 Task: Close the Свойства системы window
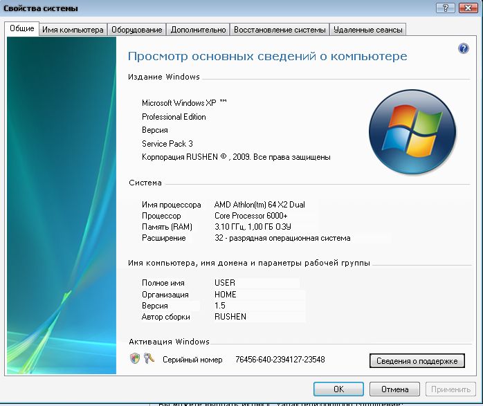[x=467, y=8]
